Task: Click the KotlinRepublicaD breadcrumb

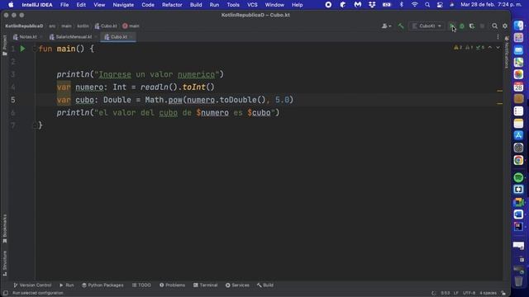Action: click(x=24, y=26)
